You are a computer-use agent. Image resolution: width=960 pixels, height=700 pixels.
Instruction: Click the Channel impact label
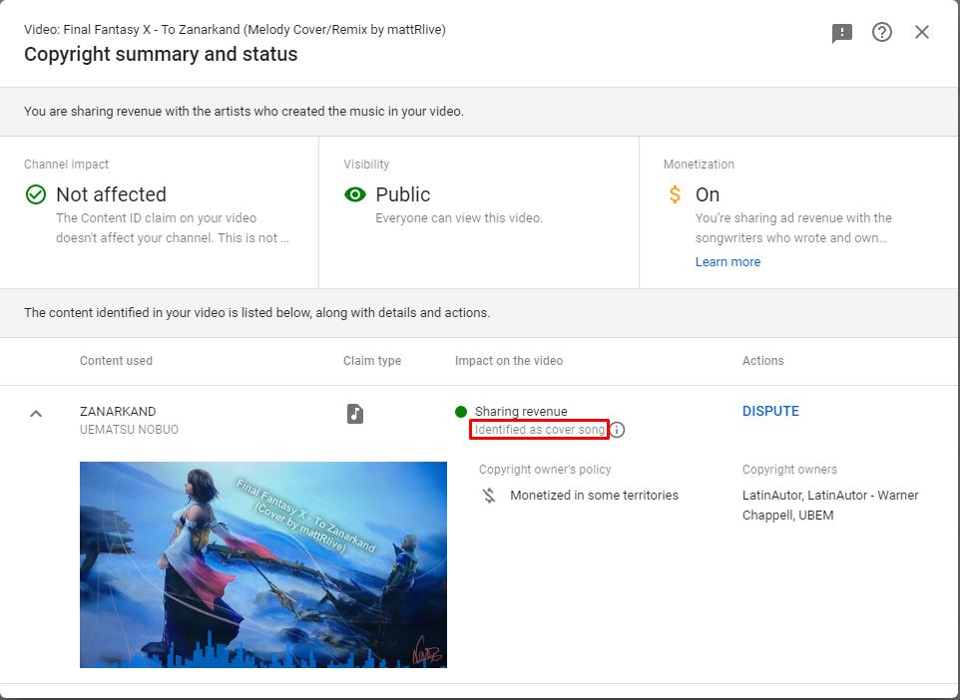[66, 164]
